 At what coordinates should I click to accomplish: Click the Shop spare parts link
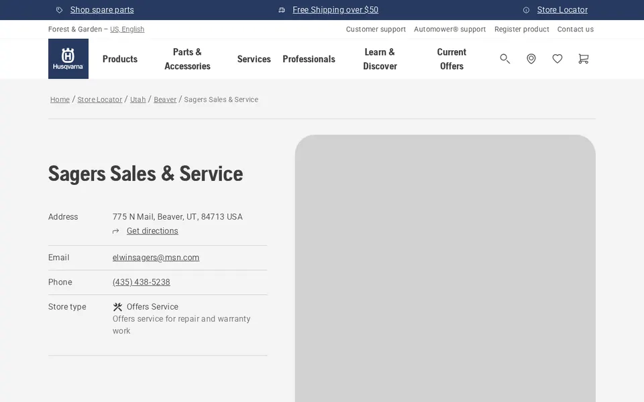(x=102, y=10)
